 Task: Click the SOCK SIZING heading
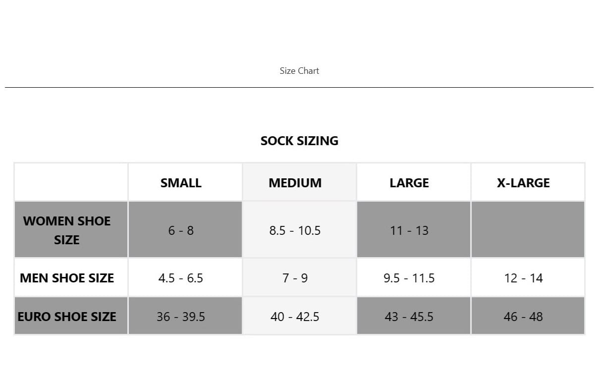[299, 141]
